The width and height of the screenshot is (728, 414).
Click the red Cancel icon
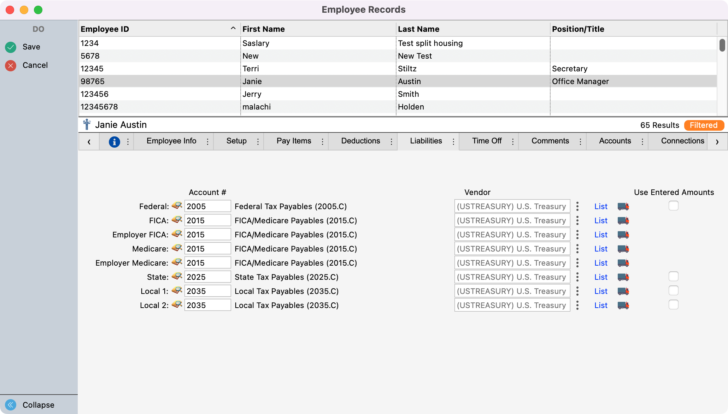point(11,65)
